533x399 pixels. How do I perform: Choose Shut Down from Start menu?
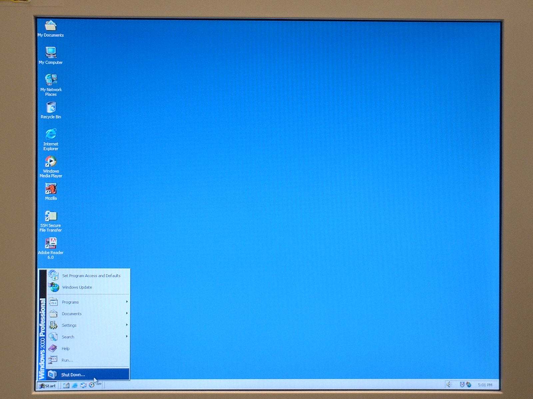pos(73,375)
